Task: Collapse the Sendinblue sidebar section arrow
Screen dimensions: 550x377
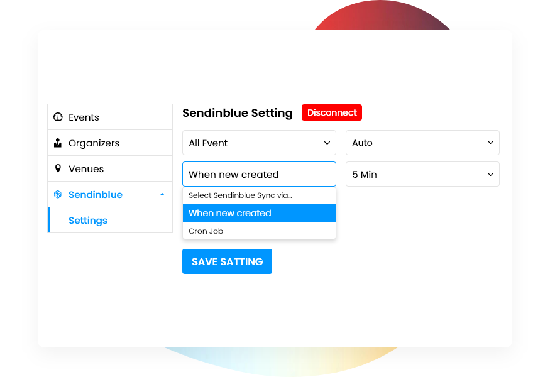Action: click(163, 194)
